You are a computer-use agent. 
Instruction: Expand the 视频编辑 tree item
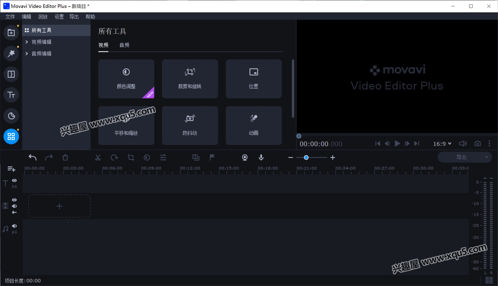coord(27,42)
